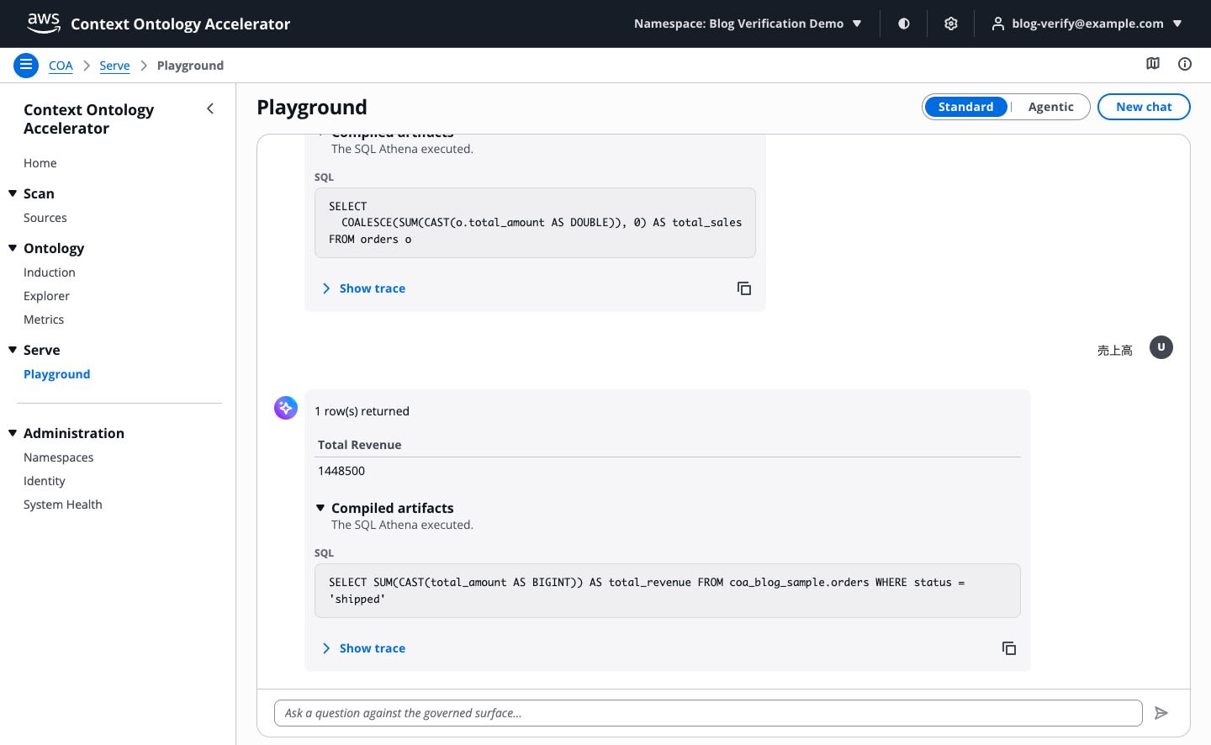Open Induction page

[50, 272]
